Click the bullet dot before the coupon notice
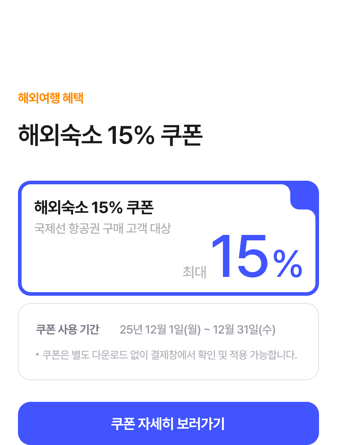This screenshot has width=337, height=445. tap(37, 355)
